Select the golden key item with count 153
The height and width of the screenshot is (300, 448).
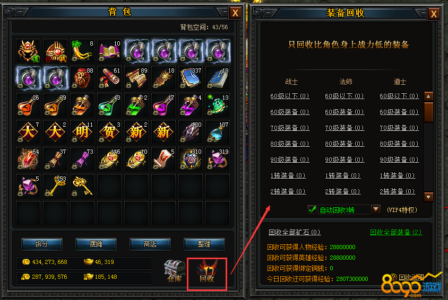55,186
